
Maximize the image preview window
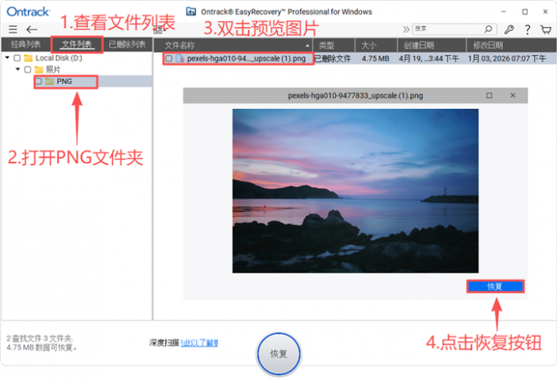point(489,96)
